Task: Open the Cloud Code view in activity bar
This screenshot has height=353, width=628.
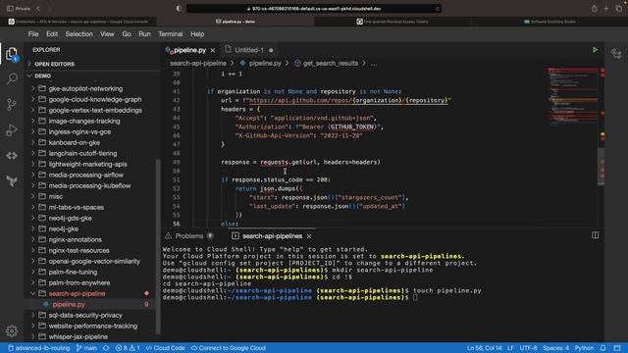Action: pyautogui.click(x=12, y=155)
